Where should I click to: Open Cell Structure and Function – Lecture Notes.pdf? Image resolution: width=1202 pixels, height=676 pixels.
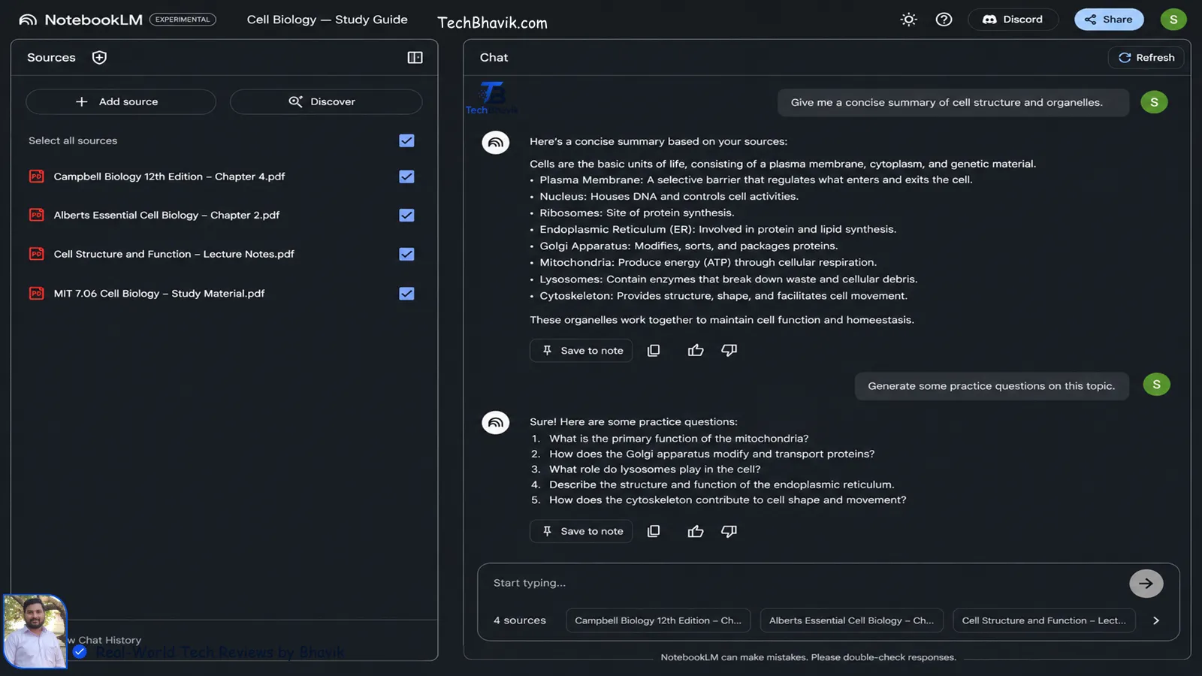(x=174, y=254)
